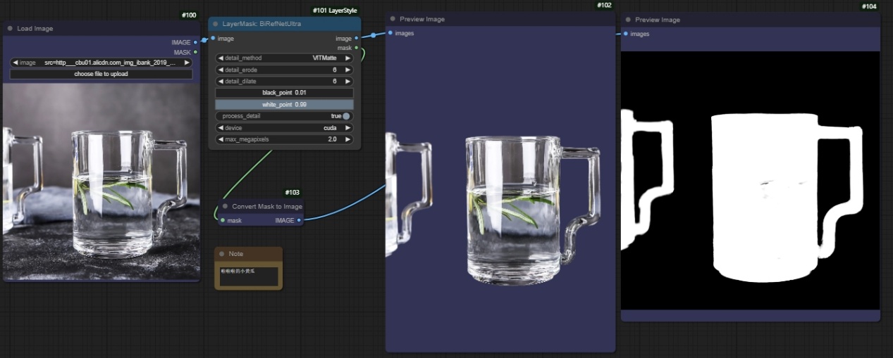Click the choose file to upload button

tap(101, 74)
